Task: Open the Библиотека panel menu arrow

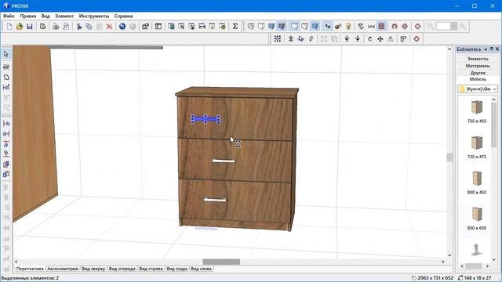Action: [486, 49]
